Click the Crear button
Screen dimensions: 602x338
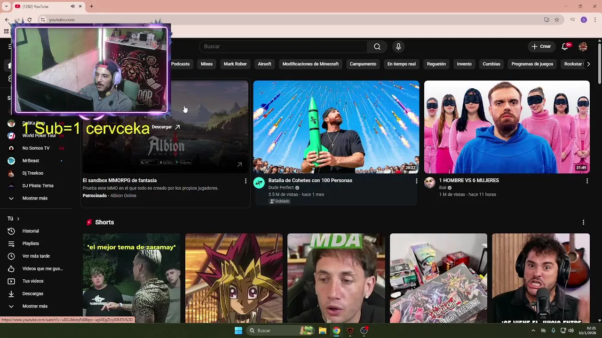(541, 46)
